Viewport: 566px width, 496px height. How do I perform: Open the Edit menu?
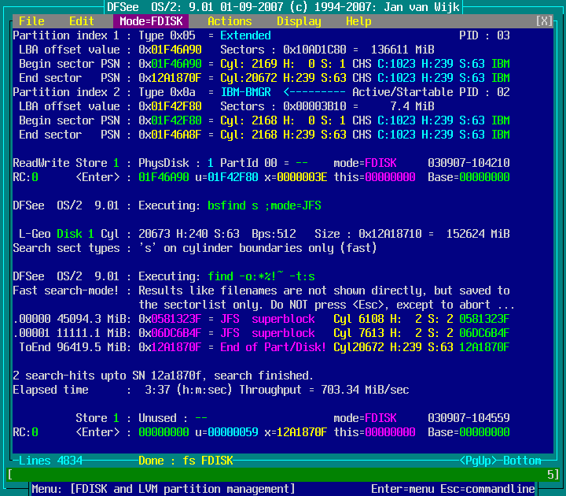[82, 21]
